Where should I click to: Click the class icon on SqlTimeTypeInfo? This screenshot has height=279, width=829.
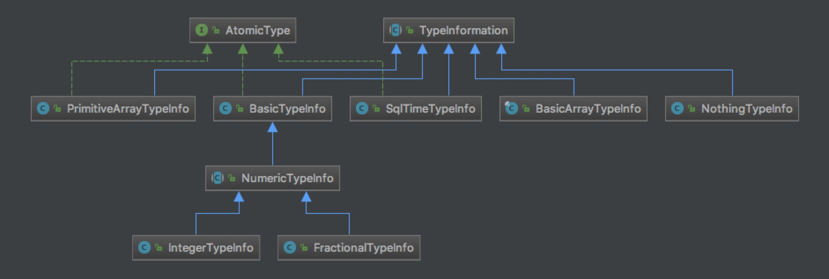point(362,108)
